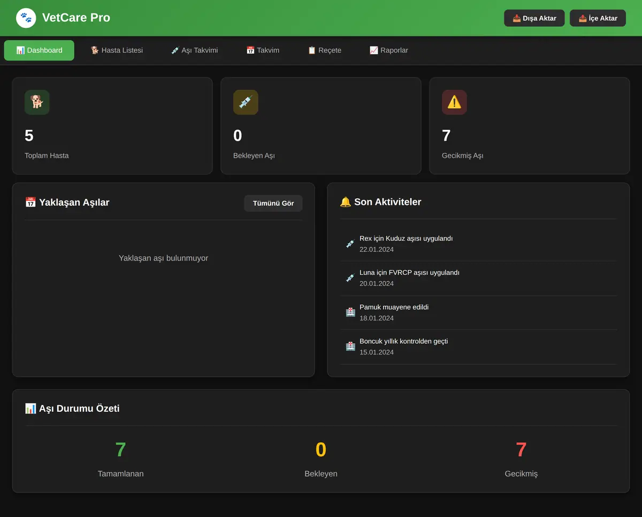Open the Reçete tab

tap(324, 50)
